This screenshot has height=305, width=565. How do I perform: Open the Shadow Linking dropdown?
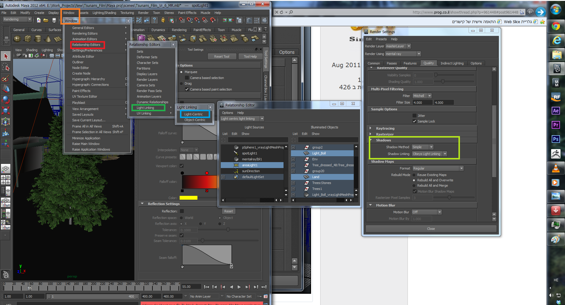[x=429, y=154]
